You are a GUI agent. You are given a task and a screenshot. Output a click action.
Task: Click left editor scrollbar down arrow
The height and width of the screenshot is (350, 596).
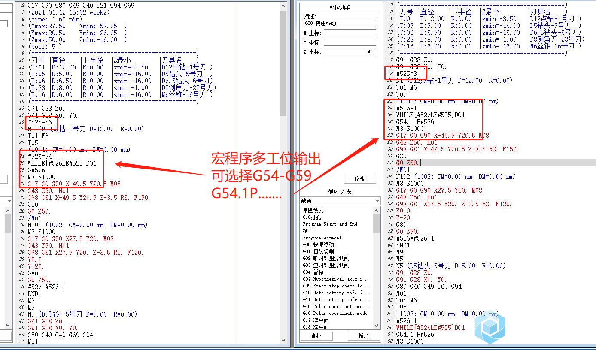[x=283, y=340]
